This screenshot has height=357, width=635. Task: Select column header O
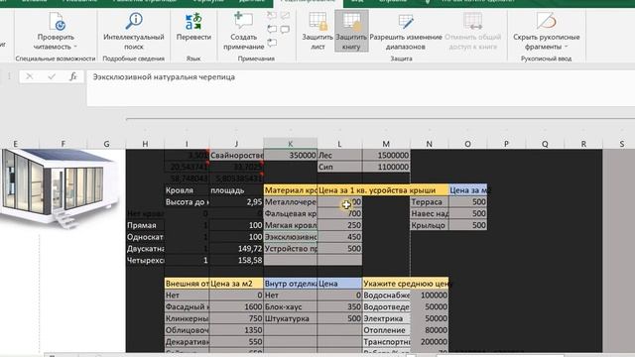tap(467, 144)
